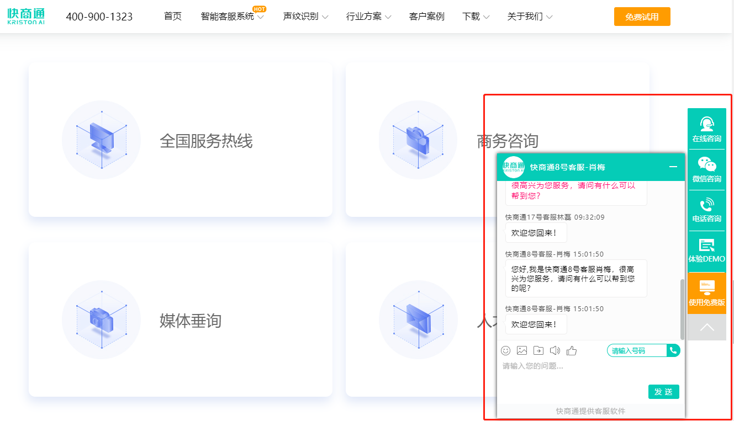Click the thumbs-up rating icon
734x421 pixels.
point(572,350)
